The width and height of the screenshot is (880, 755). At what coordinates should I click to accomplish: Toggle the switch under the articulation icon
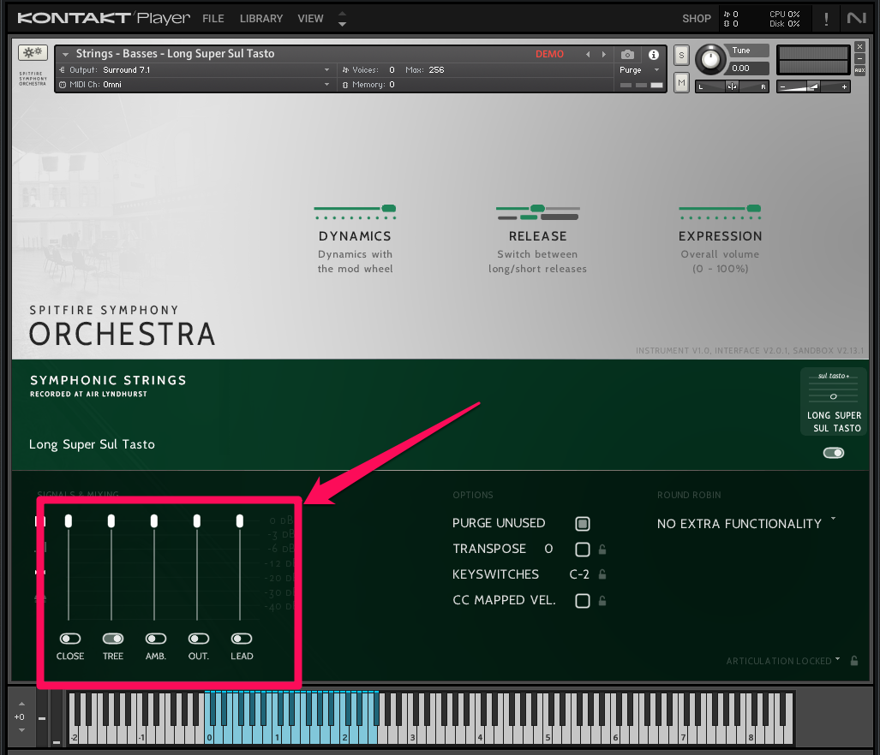834,453
